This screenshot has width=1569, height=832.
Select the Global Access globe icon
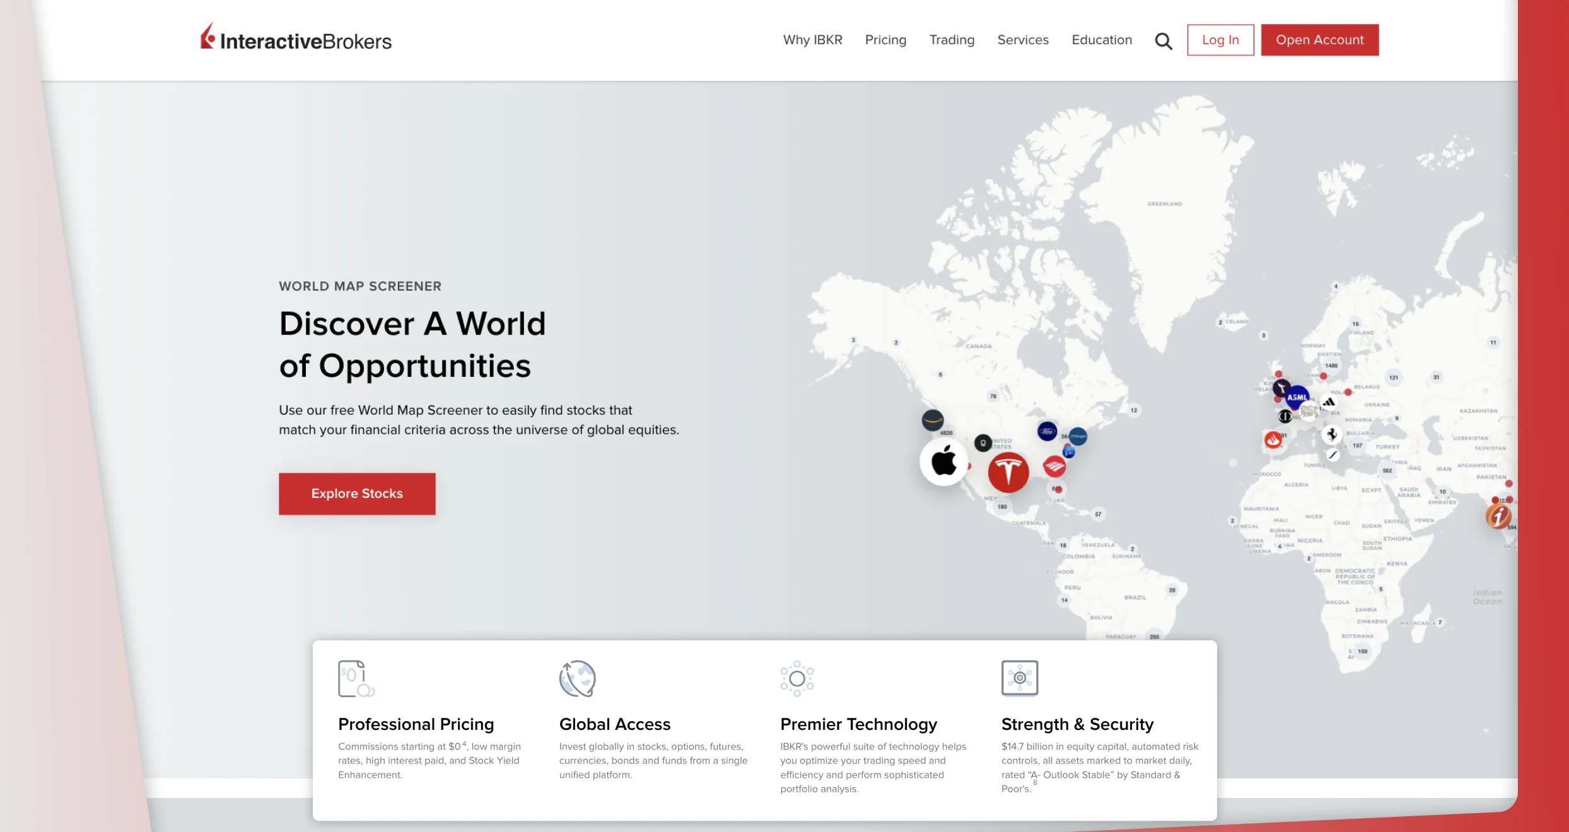click(576, 679)
